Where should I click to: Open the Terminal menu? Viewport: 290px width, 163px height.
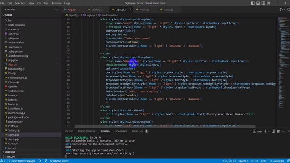(x=56, y=3)
